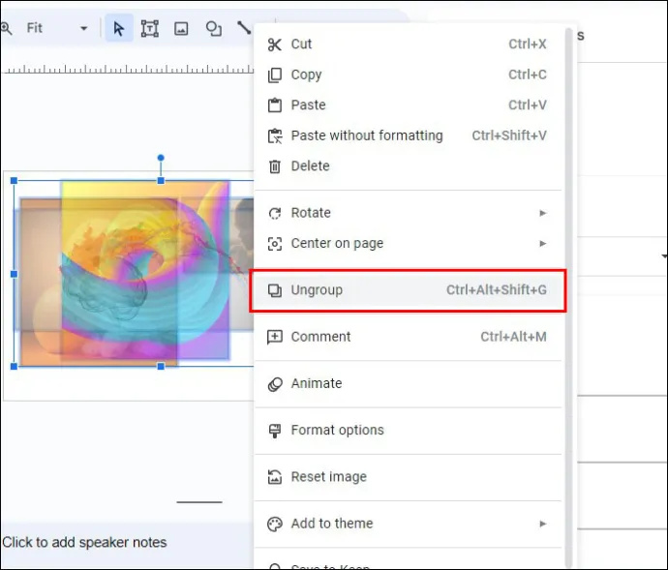The image size is (668, 570).
Task: Click the Delete trash icon
Action: [275, 166]
